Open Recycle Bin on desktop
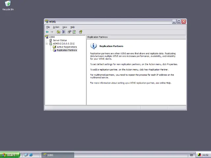Image resolution: width=211 pixels, height=158 pixels. click(x=8, y=6)
